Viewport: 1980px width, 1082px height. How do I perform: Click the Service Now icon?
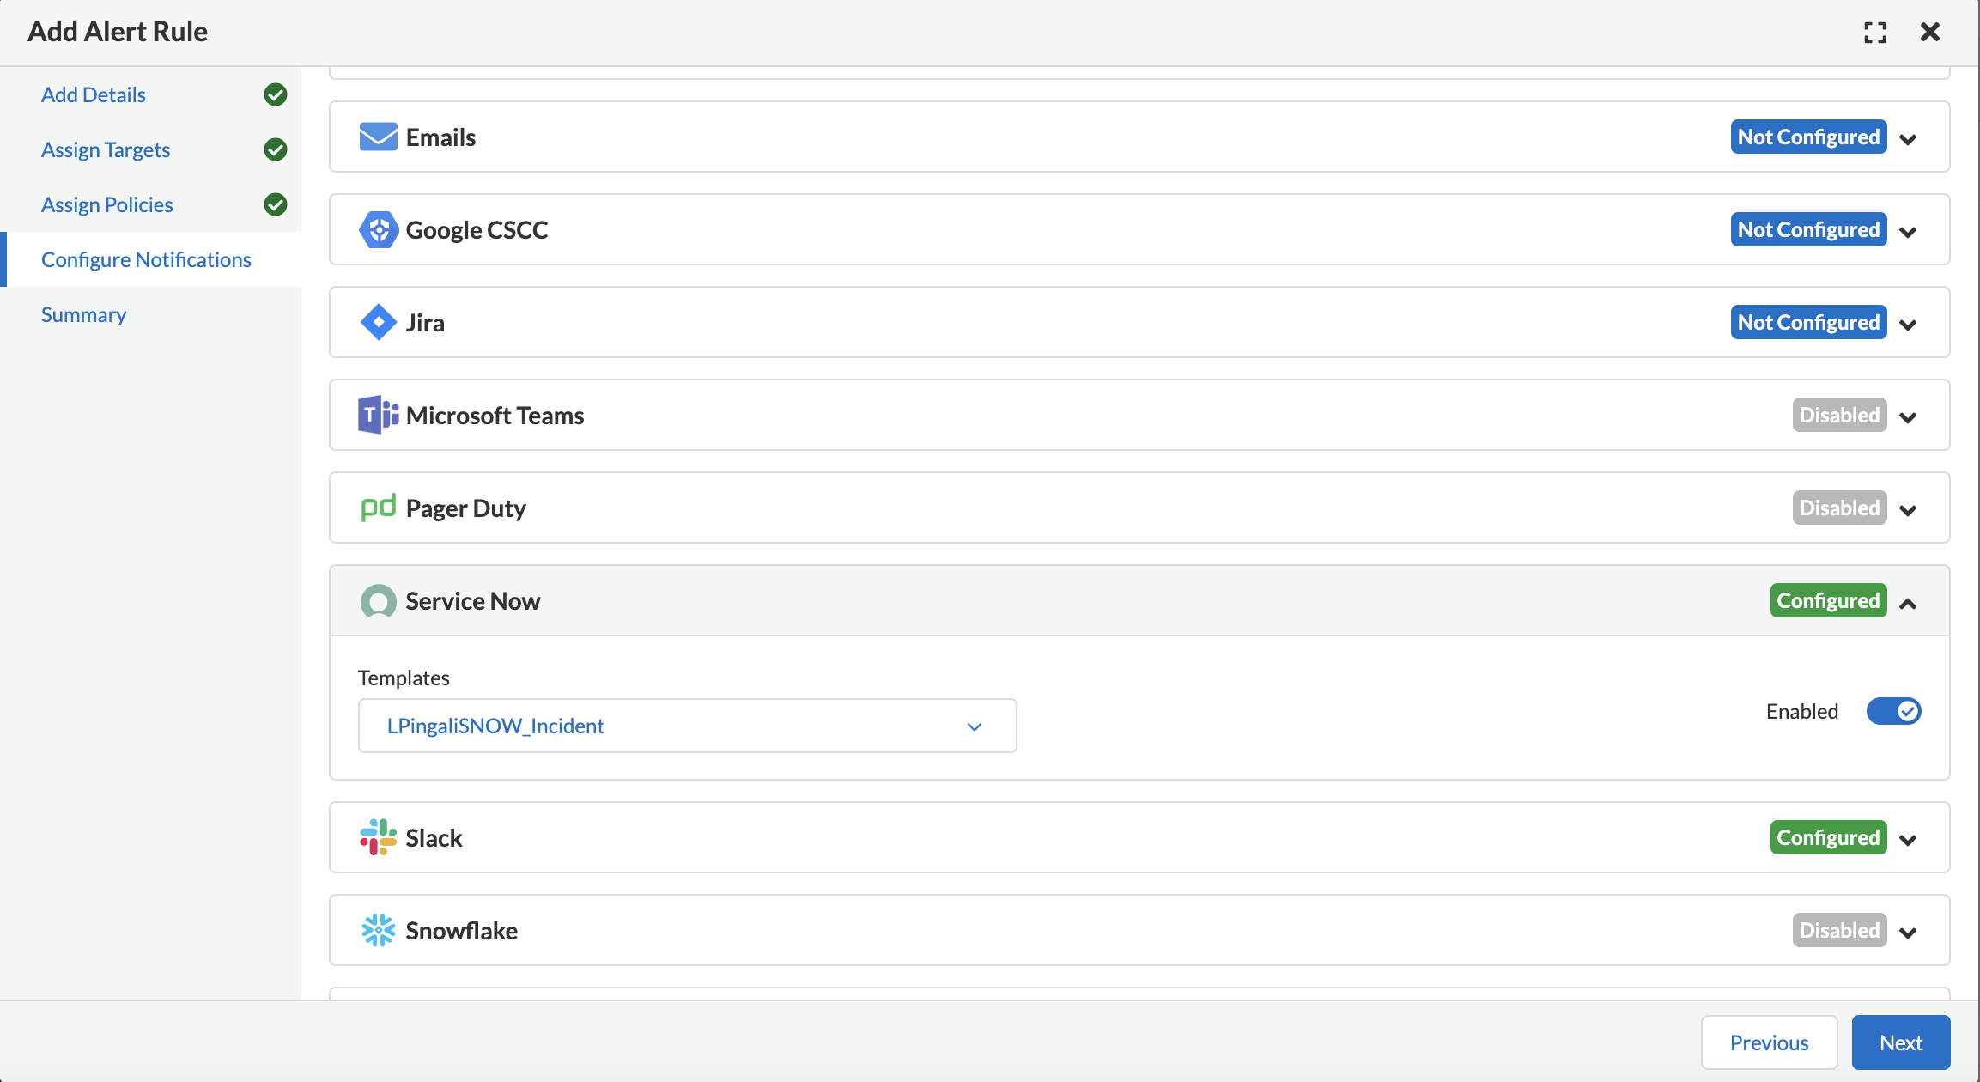pos(378,599)
